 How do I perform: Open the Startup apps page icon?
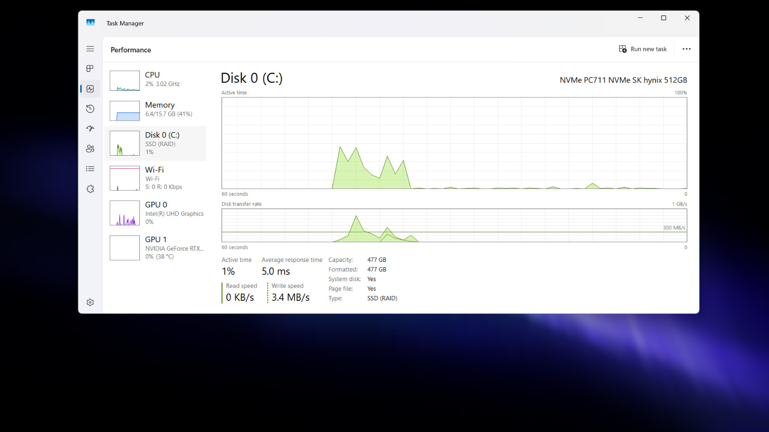pyautogui.click(x=90, y=129)
